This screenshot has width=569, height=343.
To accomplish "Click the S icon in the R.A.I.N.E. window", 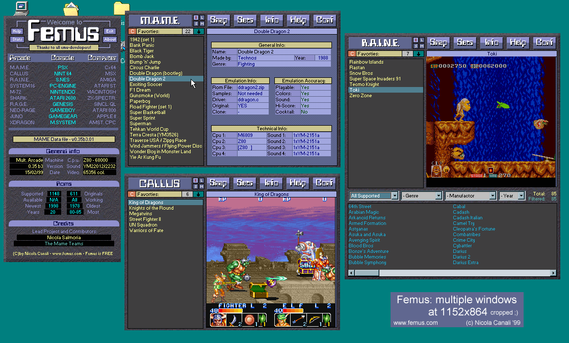I will pos(416,46).
